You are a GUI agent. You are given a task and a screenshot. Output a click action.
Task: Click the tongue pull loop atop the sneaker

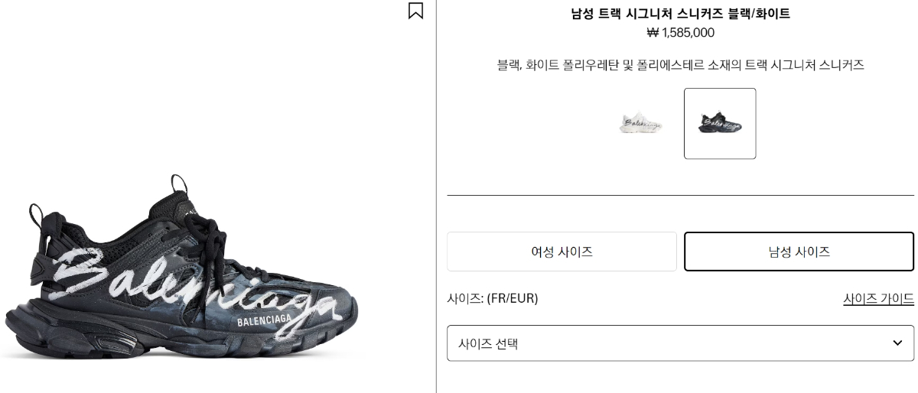(178, 184)
